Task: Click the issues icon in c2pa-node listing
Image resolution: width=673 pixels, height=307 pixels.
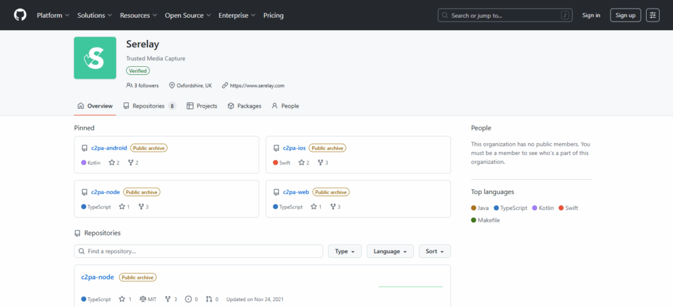Action: point(189,299)
